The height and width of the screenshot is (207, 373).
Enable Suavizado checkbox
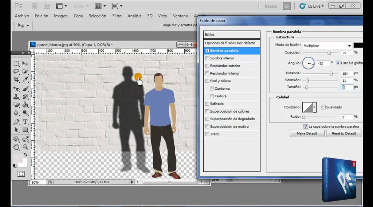[323, 107]
